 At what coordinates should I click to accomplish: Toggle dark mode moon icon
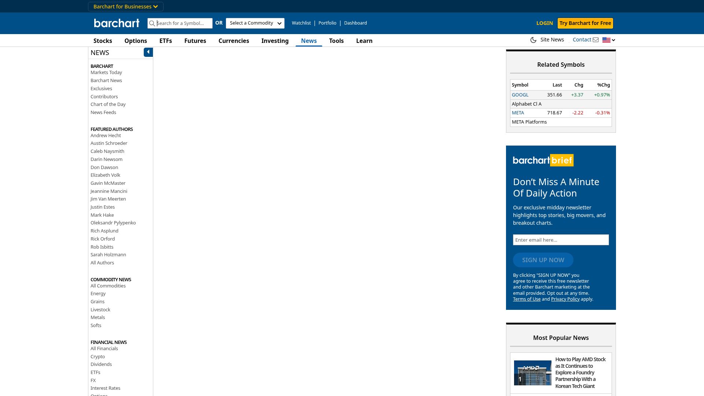point(533,40)
